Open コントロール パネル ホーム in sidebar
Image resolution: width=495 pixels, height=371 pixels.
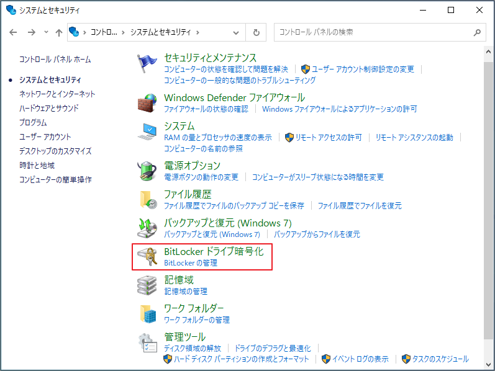(55, 60)
